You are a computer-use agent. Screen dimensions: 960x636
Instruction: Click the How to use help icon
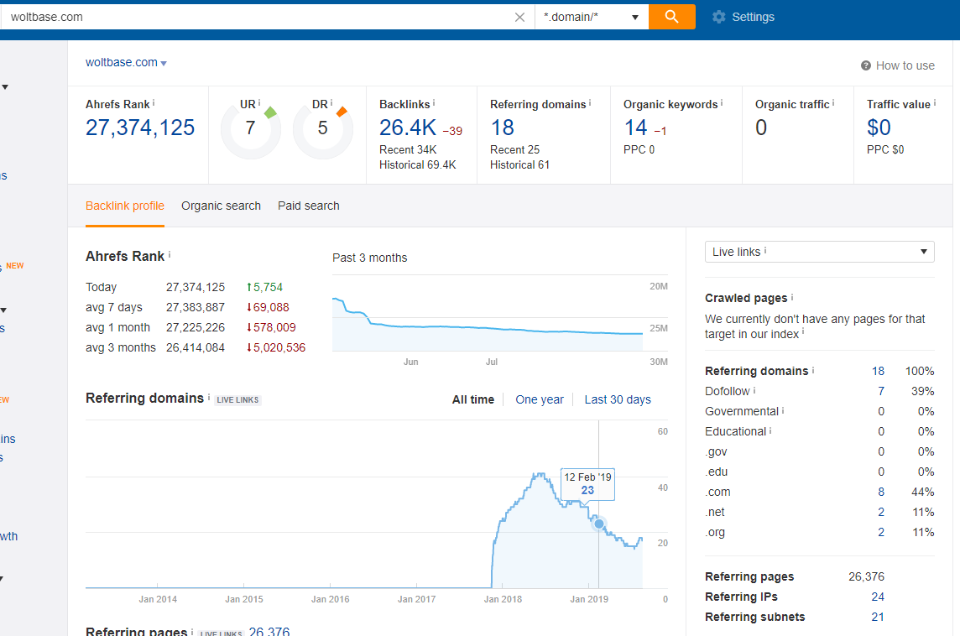(x=866, y=65)
